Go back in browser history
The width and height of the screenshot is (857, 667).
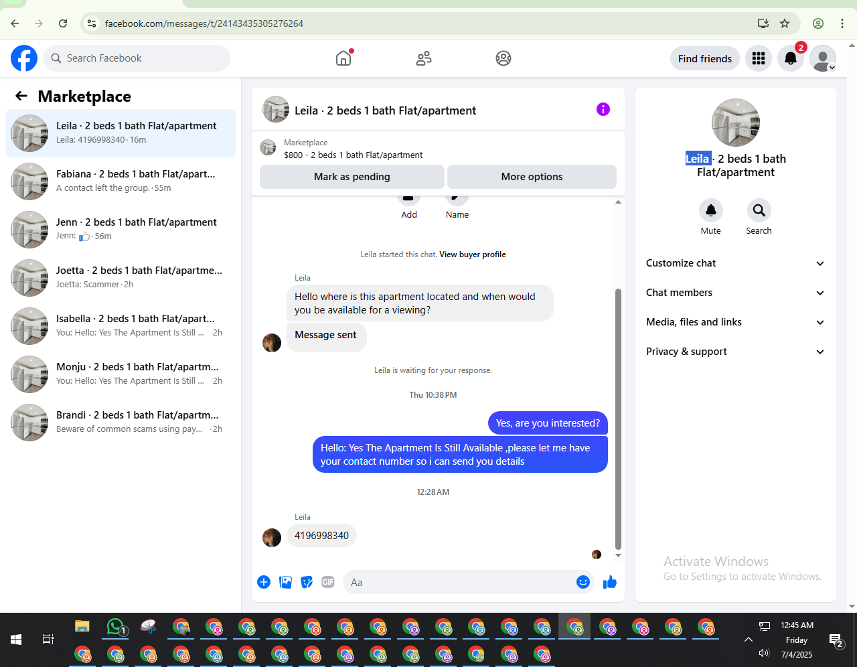point(15,23)
